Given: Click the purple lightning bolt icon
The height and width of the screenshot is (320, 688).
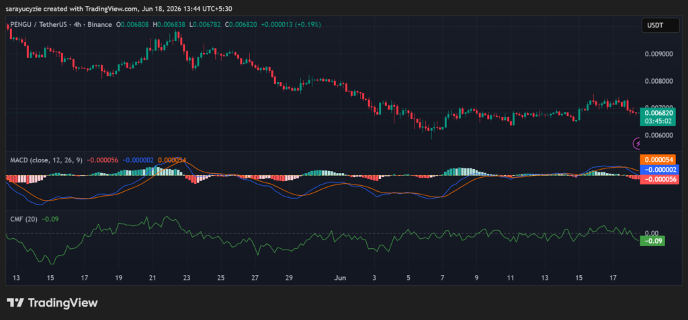Looking at the screenshot, I should [637, 143].
